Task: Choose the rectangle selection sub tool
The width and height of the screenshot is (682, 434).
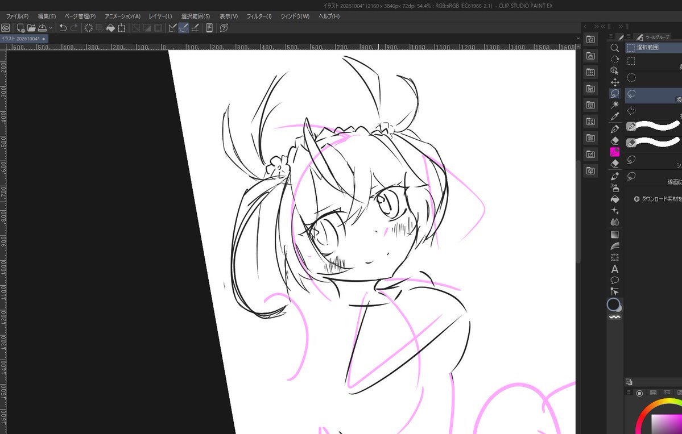Action: [x=654, y=61]
